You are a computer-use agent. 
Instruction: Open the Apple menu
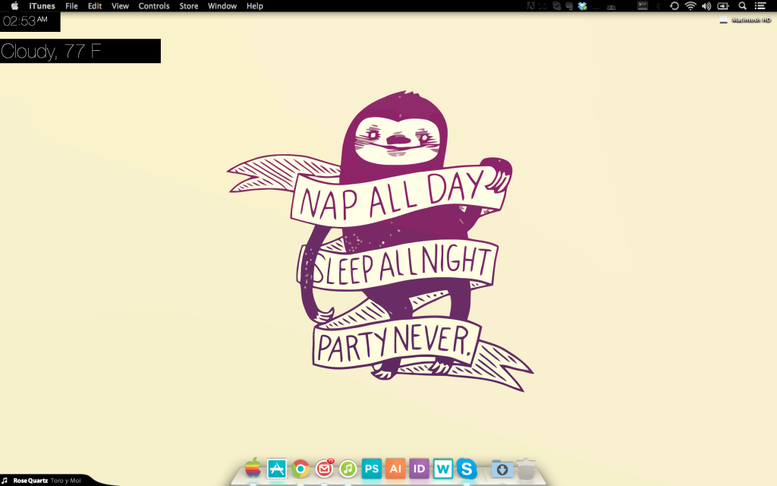tap(14, 6)
